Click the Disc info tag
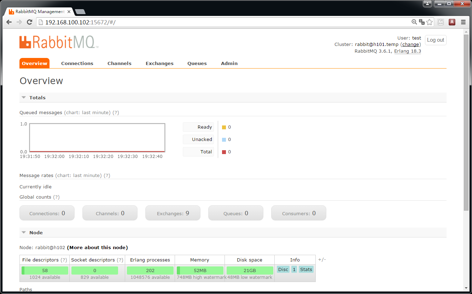 (x=283, y=269)
